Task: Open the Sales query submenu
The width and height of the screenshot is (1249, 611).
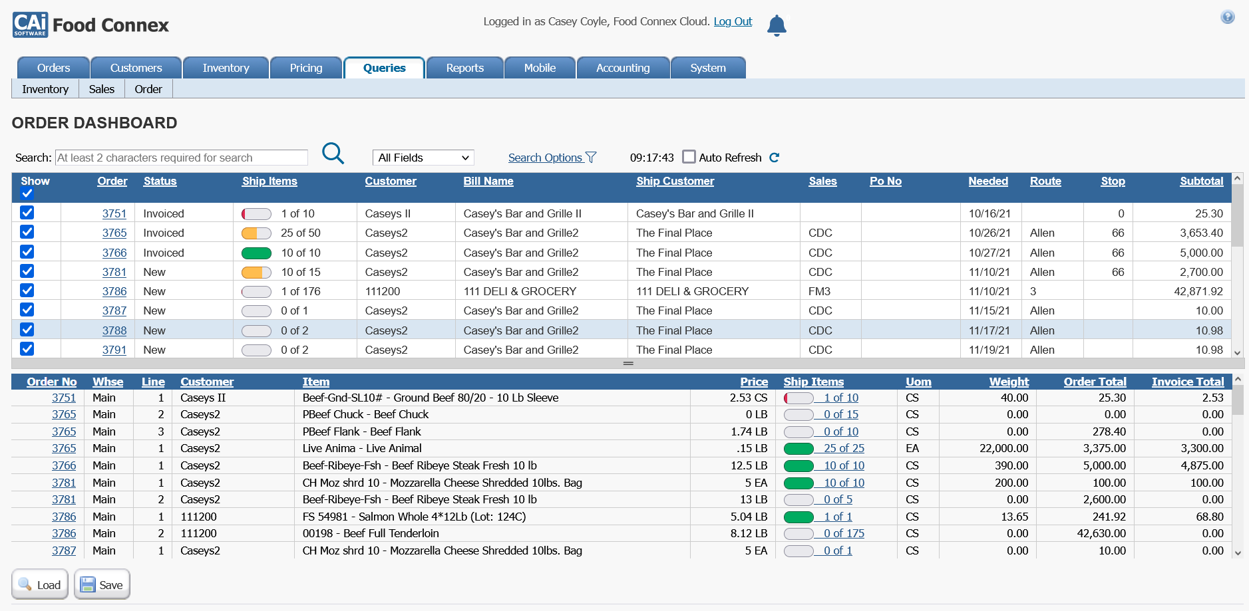Action: tap(102, 89)
